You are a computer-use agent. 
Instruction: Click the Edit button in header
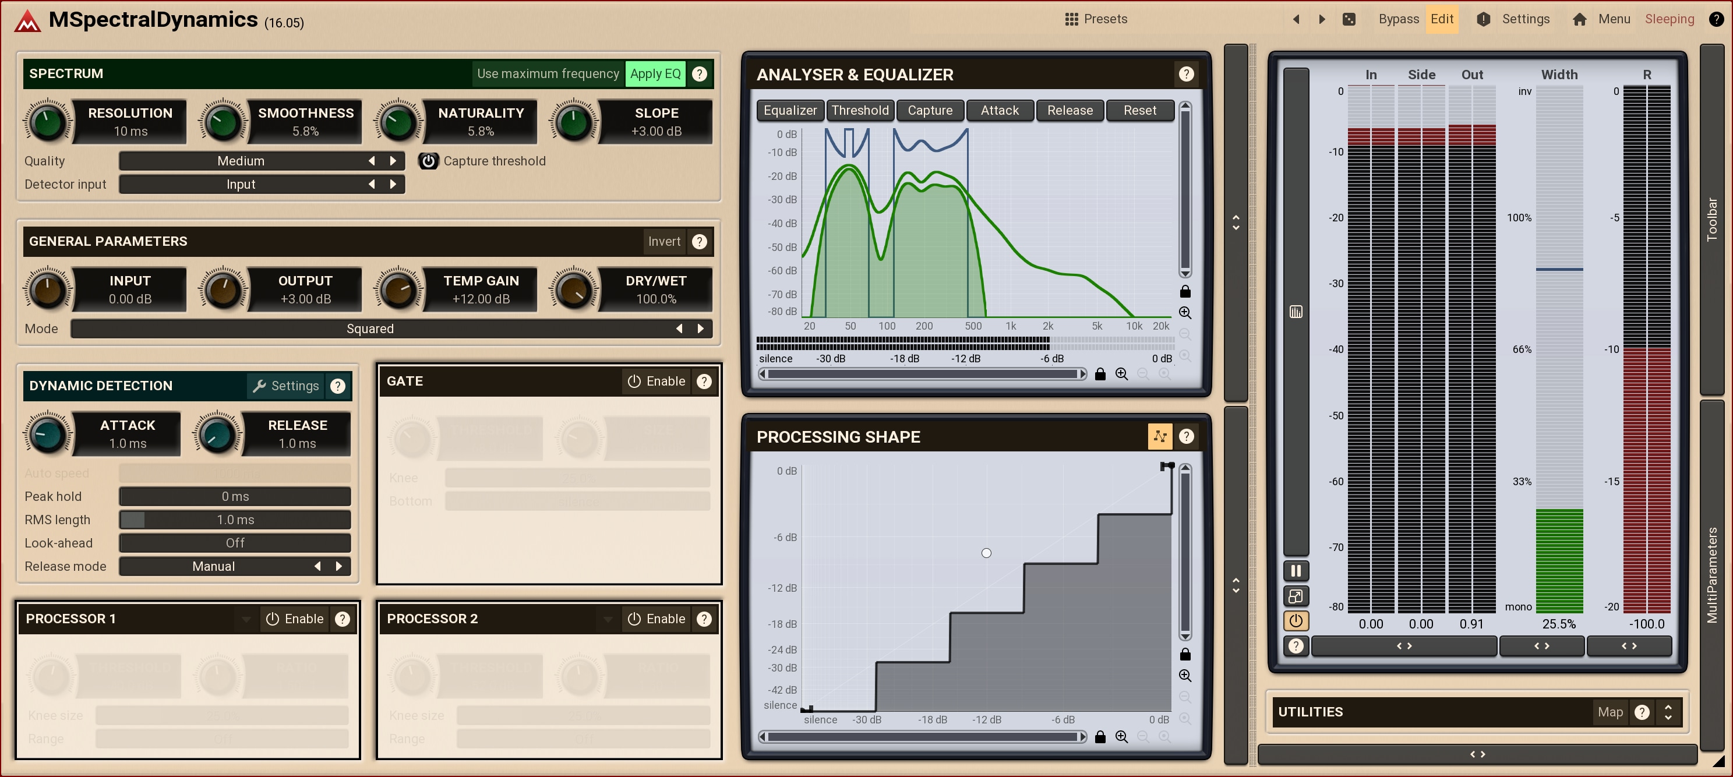click(1442, 19)
